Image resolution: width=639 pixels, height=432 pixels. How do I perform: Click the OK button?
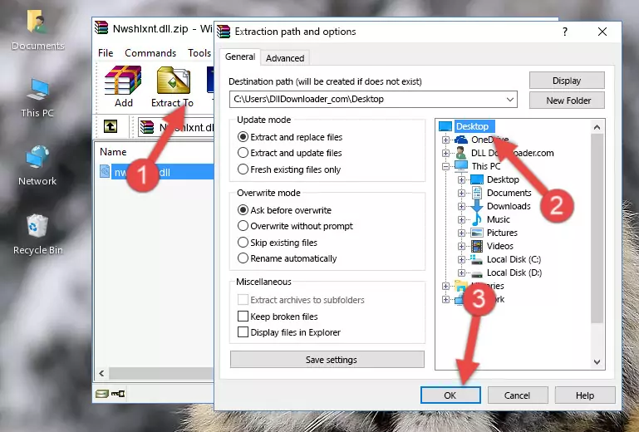[x=450, y=395]
